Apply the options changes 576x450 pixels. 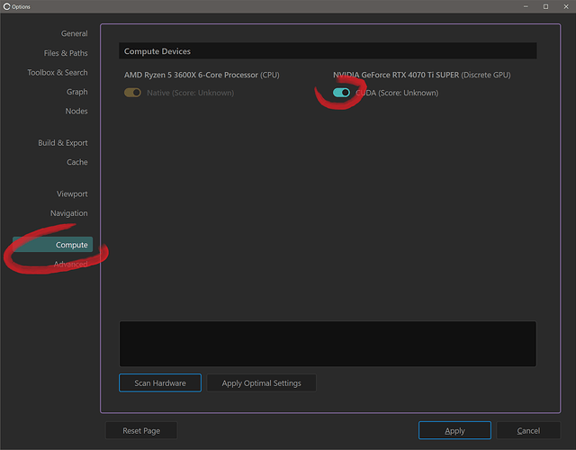coord(454,430)
